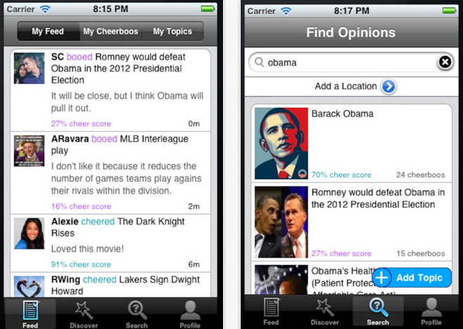Expand Add a Location arrow
The image size is (463, 329).
[388, 86]
